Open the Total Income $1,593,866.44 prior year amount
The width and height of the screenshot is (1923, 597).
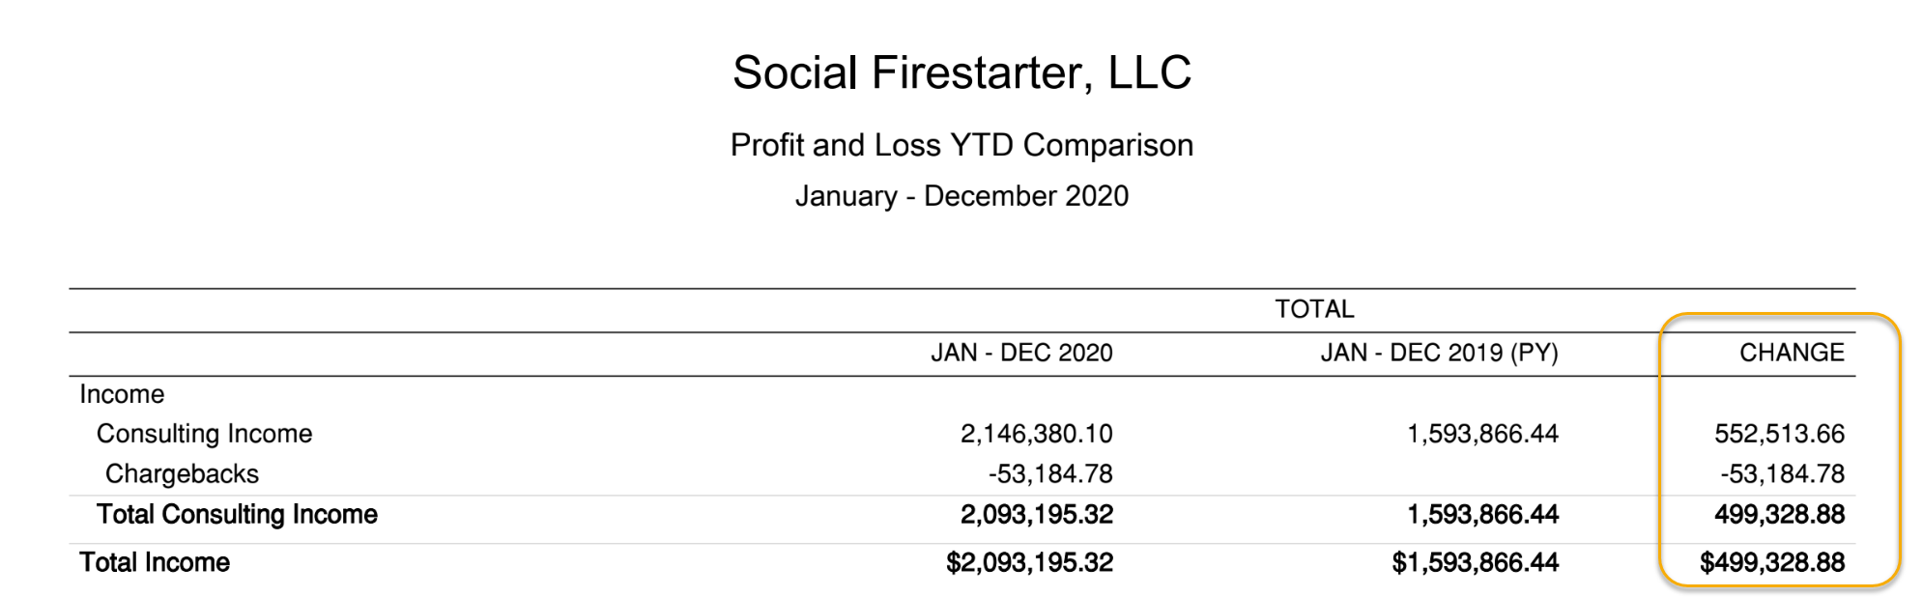tap(1475, 562)
